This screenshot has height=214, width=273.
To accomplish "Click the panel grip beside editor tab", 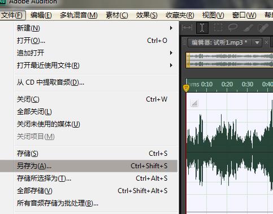I will tap(185, 42).
